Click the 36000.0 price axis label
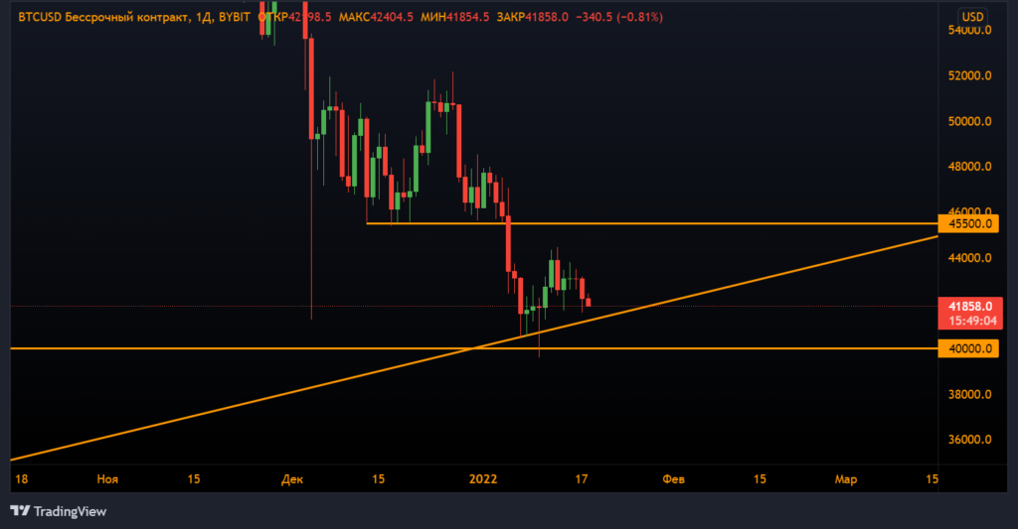Screen dimensions: 1018x529 [x=969, y=440]
